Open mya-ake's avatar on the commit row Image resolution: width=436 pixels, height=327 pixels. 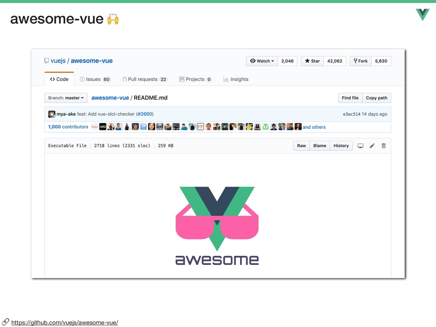pos(52,114)
